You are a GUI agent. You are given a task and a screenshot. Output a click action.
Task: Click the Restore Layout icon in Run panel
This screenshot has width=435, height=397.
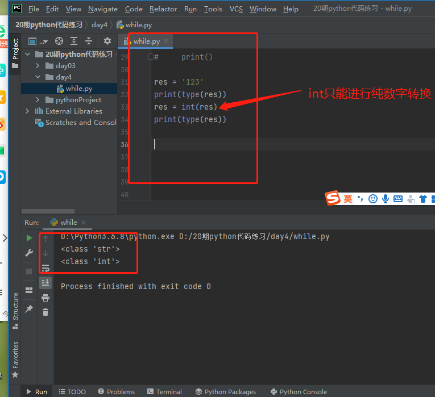click(29, 290)
